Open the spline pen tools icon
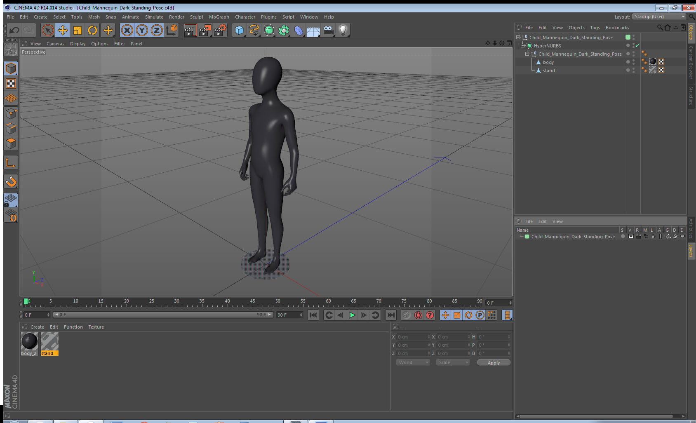Screen dimensions: 696x423 pos(254,30)
